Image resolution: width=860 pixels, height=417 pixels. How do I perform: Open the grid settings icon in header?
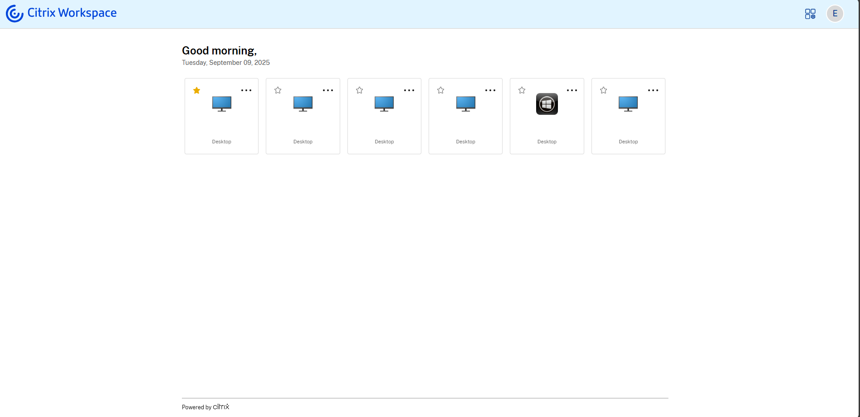coord(810,14)
